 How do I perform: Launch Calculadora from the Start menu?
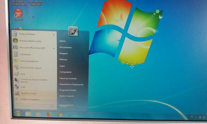pos(25,54)
